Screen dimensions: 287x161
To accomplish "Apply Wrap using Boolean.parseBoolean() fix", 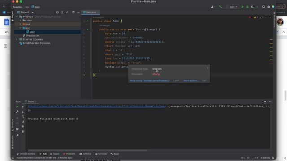I will point(149,80).
